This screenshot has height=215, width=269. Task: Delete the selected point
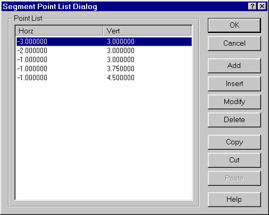234,120
